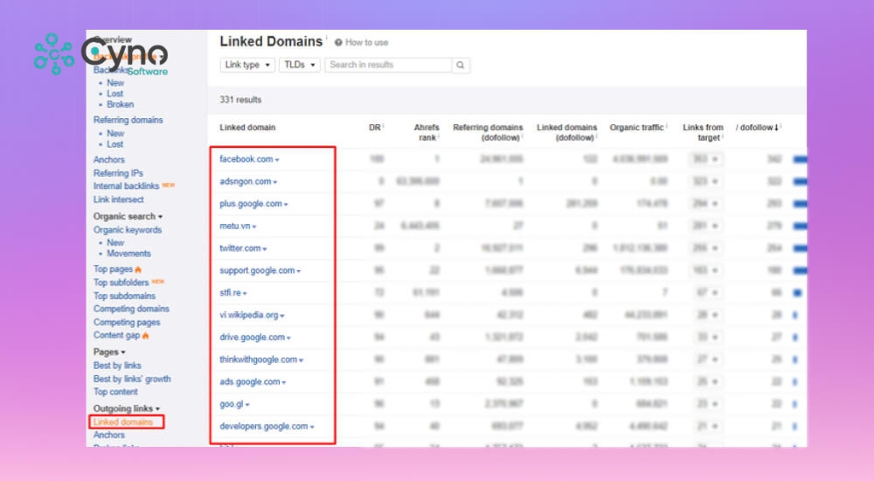The width and height of the screenshot is (874, 481).
Task: Open links-from-target dropdown in goo.gl row
Action: (705, 404)
